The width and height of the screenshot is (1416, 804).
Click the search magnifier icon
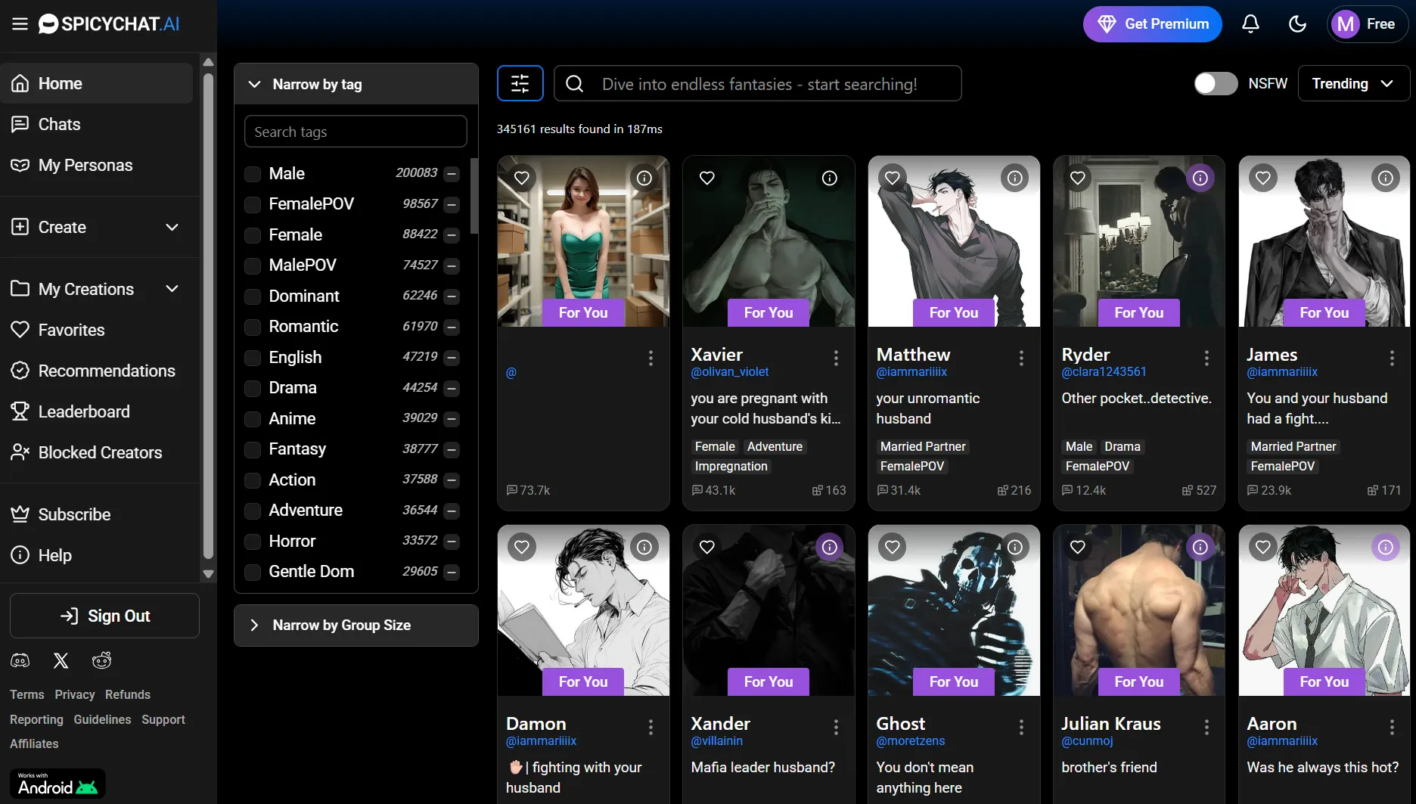[575, 83]
